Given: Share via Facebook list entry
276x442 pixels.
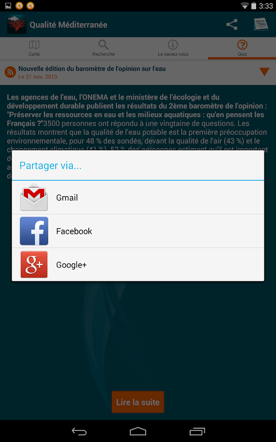Looking at the screenshot, I should 138,231.
